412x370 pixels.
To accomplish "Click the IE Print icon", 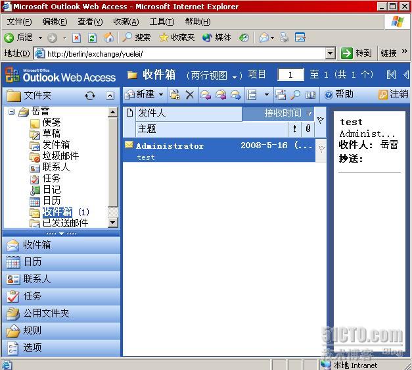I will (284, 38).
